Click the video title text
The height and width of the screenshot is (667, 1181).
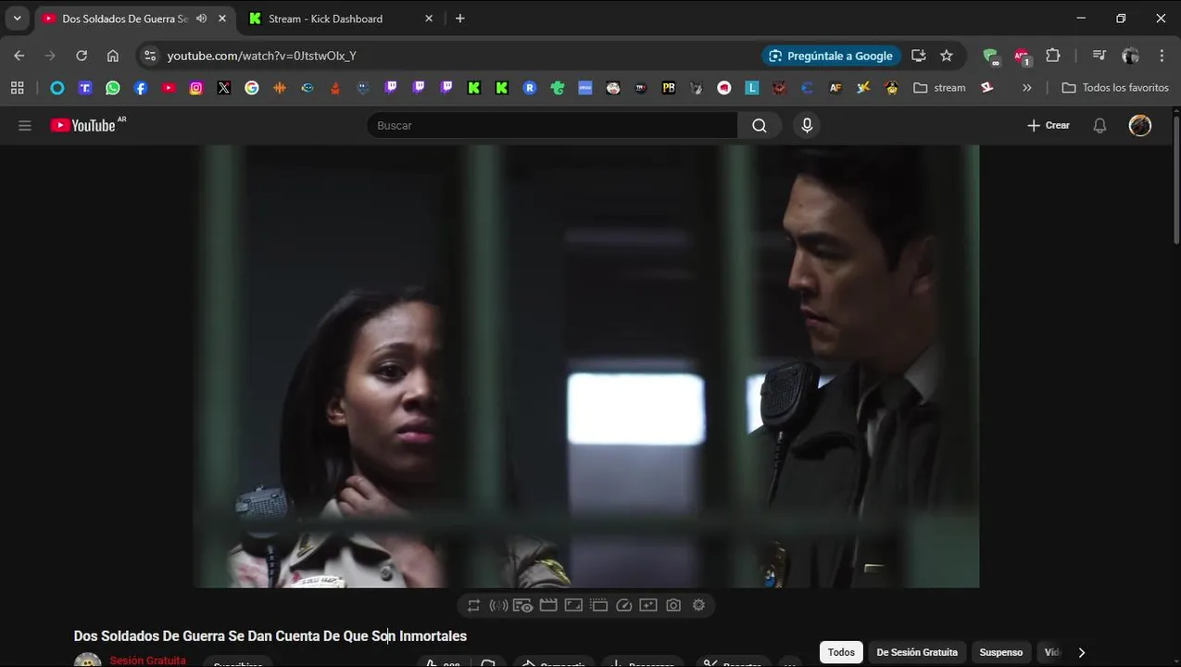click(270, 636)
